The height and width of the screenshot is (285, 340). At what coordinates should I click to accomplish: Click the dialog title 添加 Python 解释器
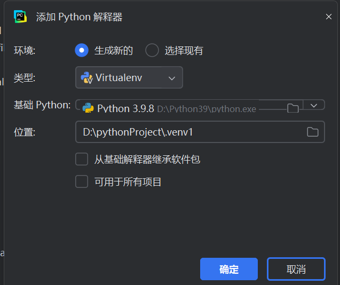pyautogui.click(x=79, y=17)
